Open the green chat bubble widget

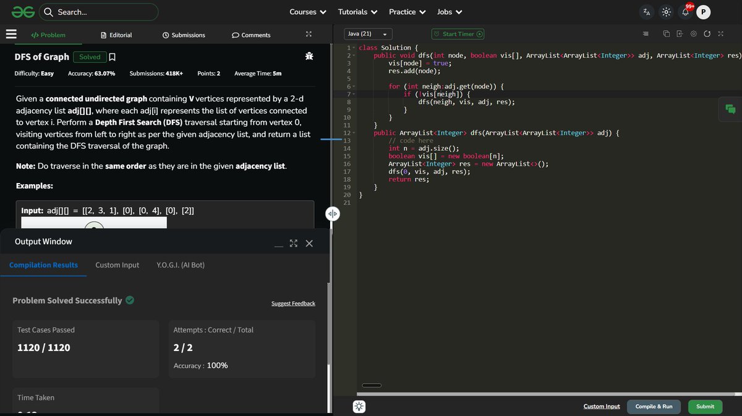730,109
